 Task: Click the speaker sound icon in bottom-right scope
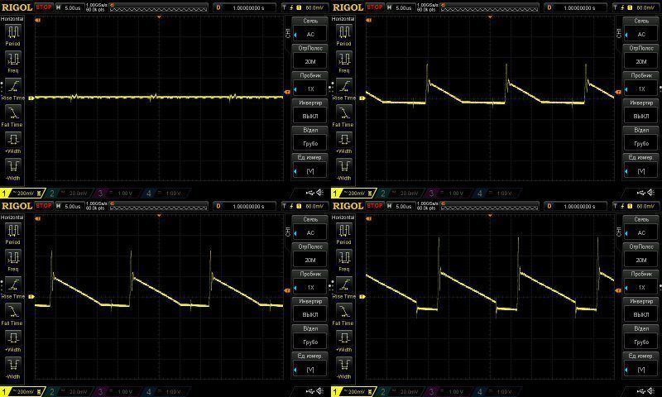[x=650, y=390]
